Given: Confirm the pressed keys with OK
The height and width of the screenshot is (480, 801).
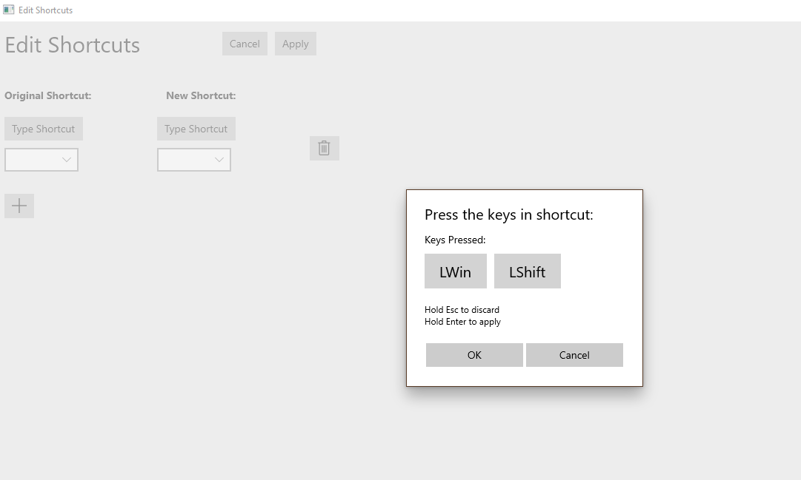Looking at the screenshot, I should [x=473, y=354].
